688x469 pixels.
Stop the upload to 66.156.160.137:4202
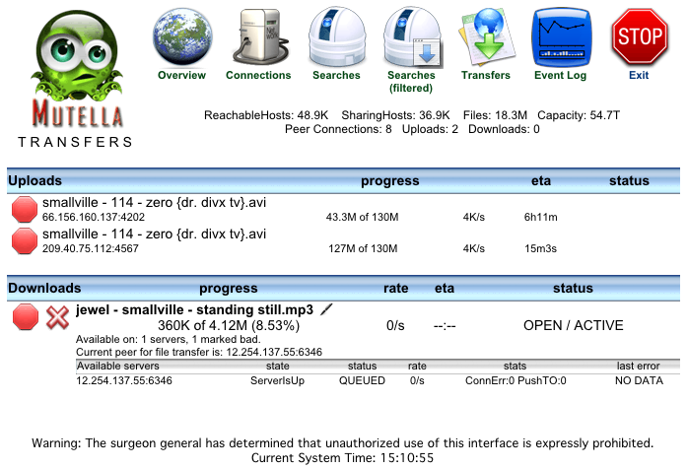pos(25,210)
